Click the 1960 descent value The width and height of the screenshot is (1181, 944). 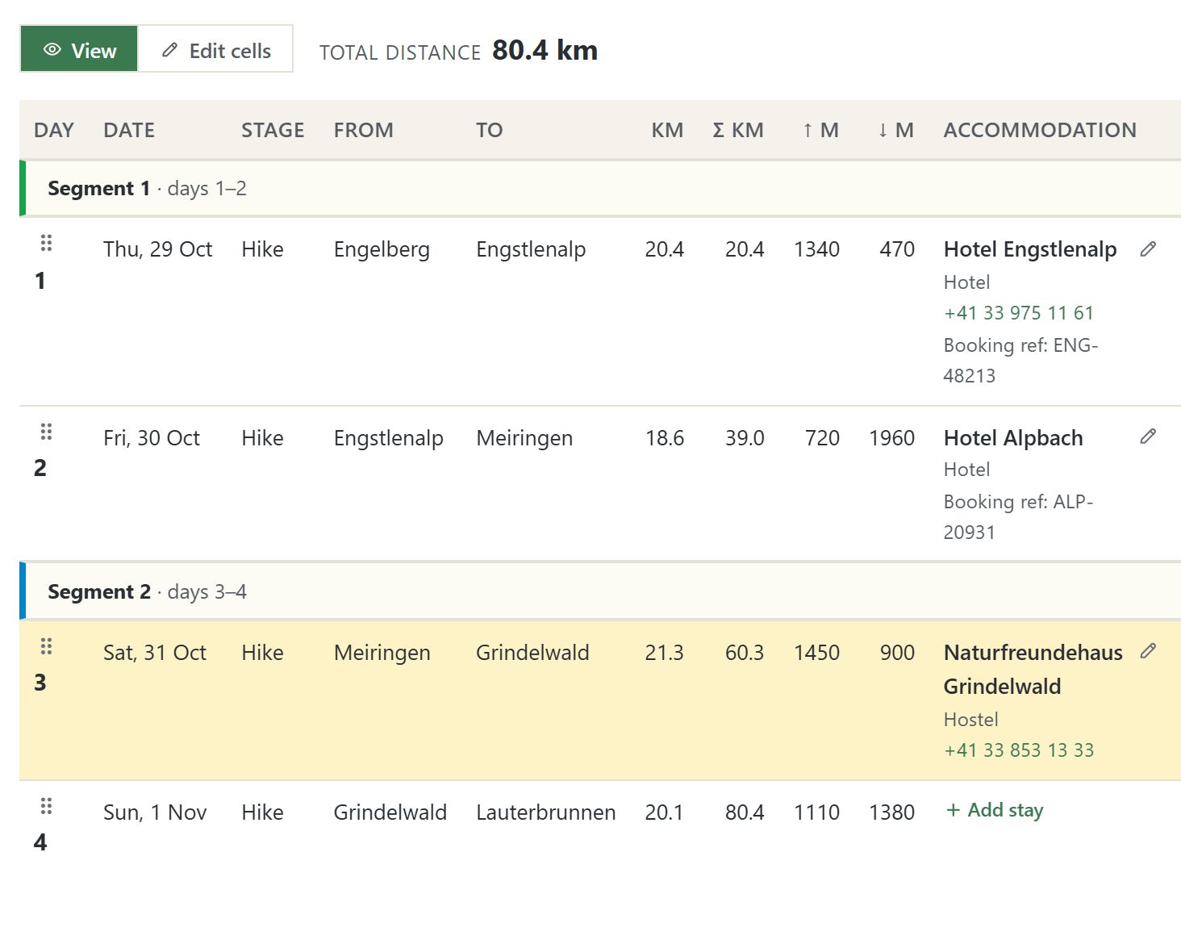click(x=891, y=438)
